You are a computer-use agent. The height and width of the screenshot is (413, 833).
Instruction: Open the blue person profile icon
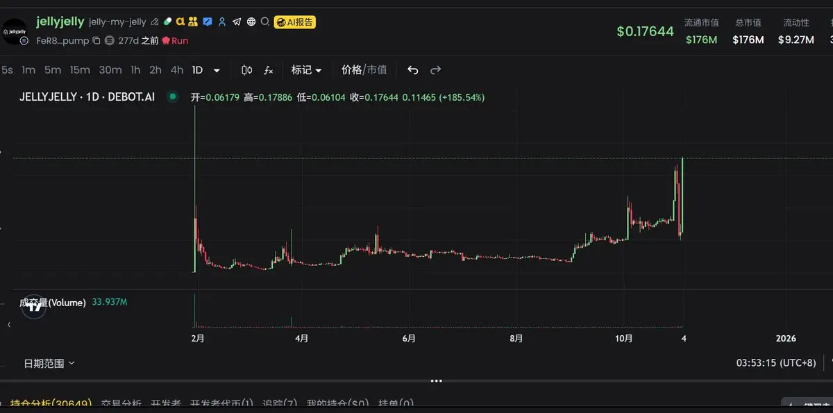[x=222, y=22]
